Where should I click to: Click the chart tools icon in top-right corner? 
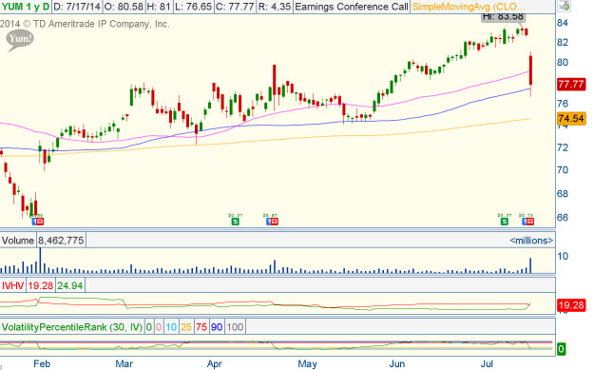pos(565,6)
